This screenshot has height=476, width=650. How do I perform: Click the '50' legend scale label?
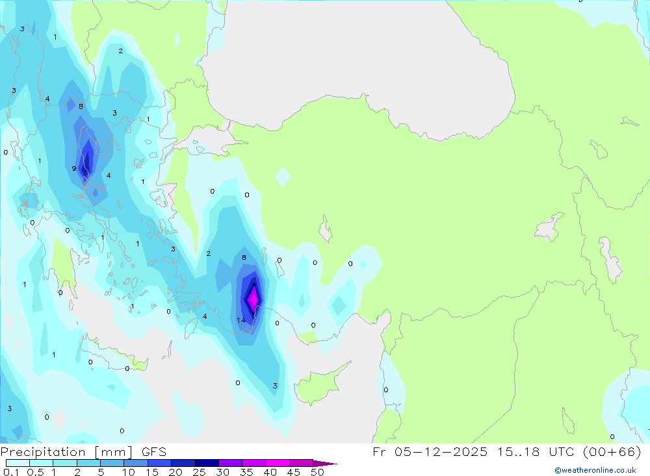[x=317, y=472]
